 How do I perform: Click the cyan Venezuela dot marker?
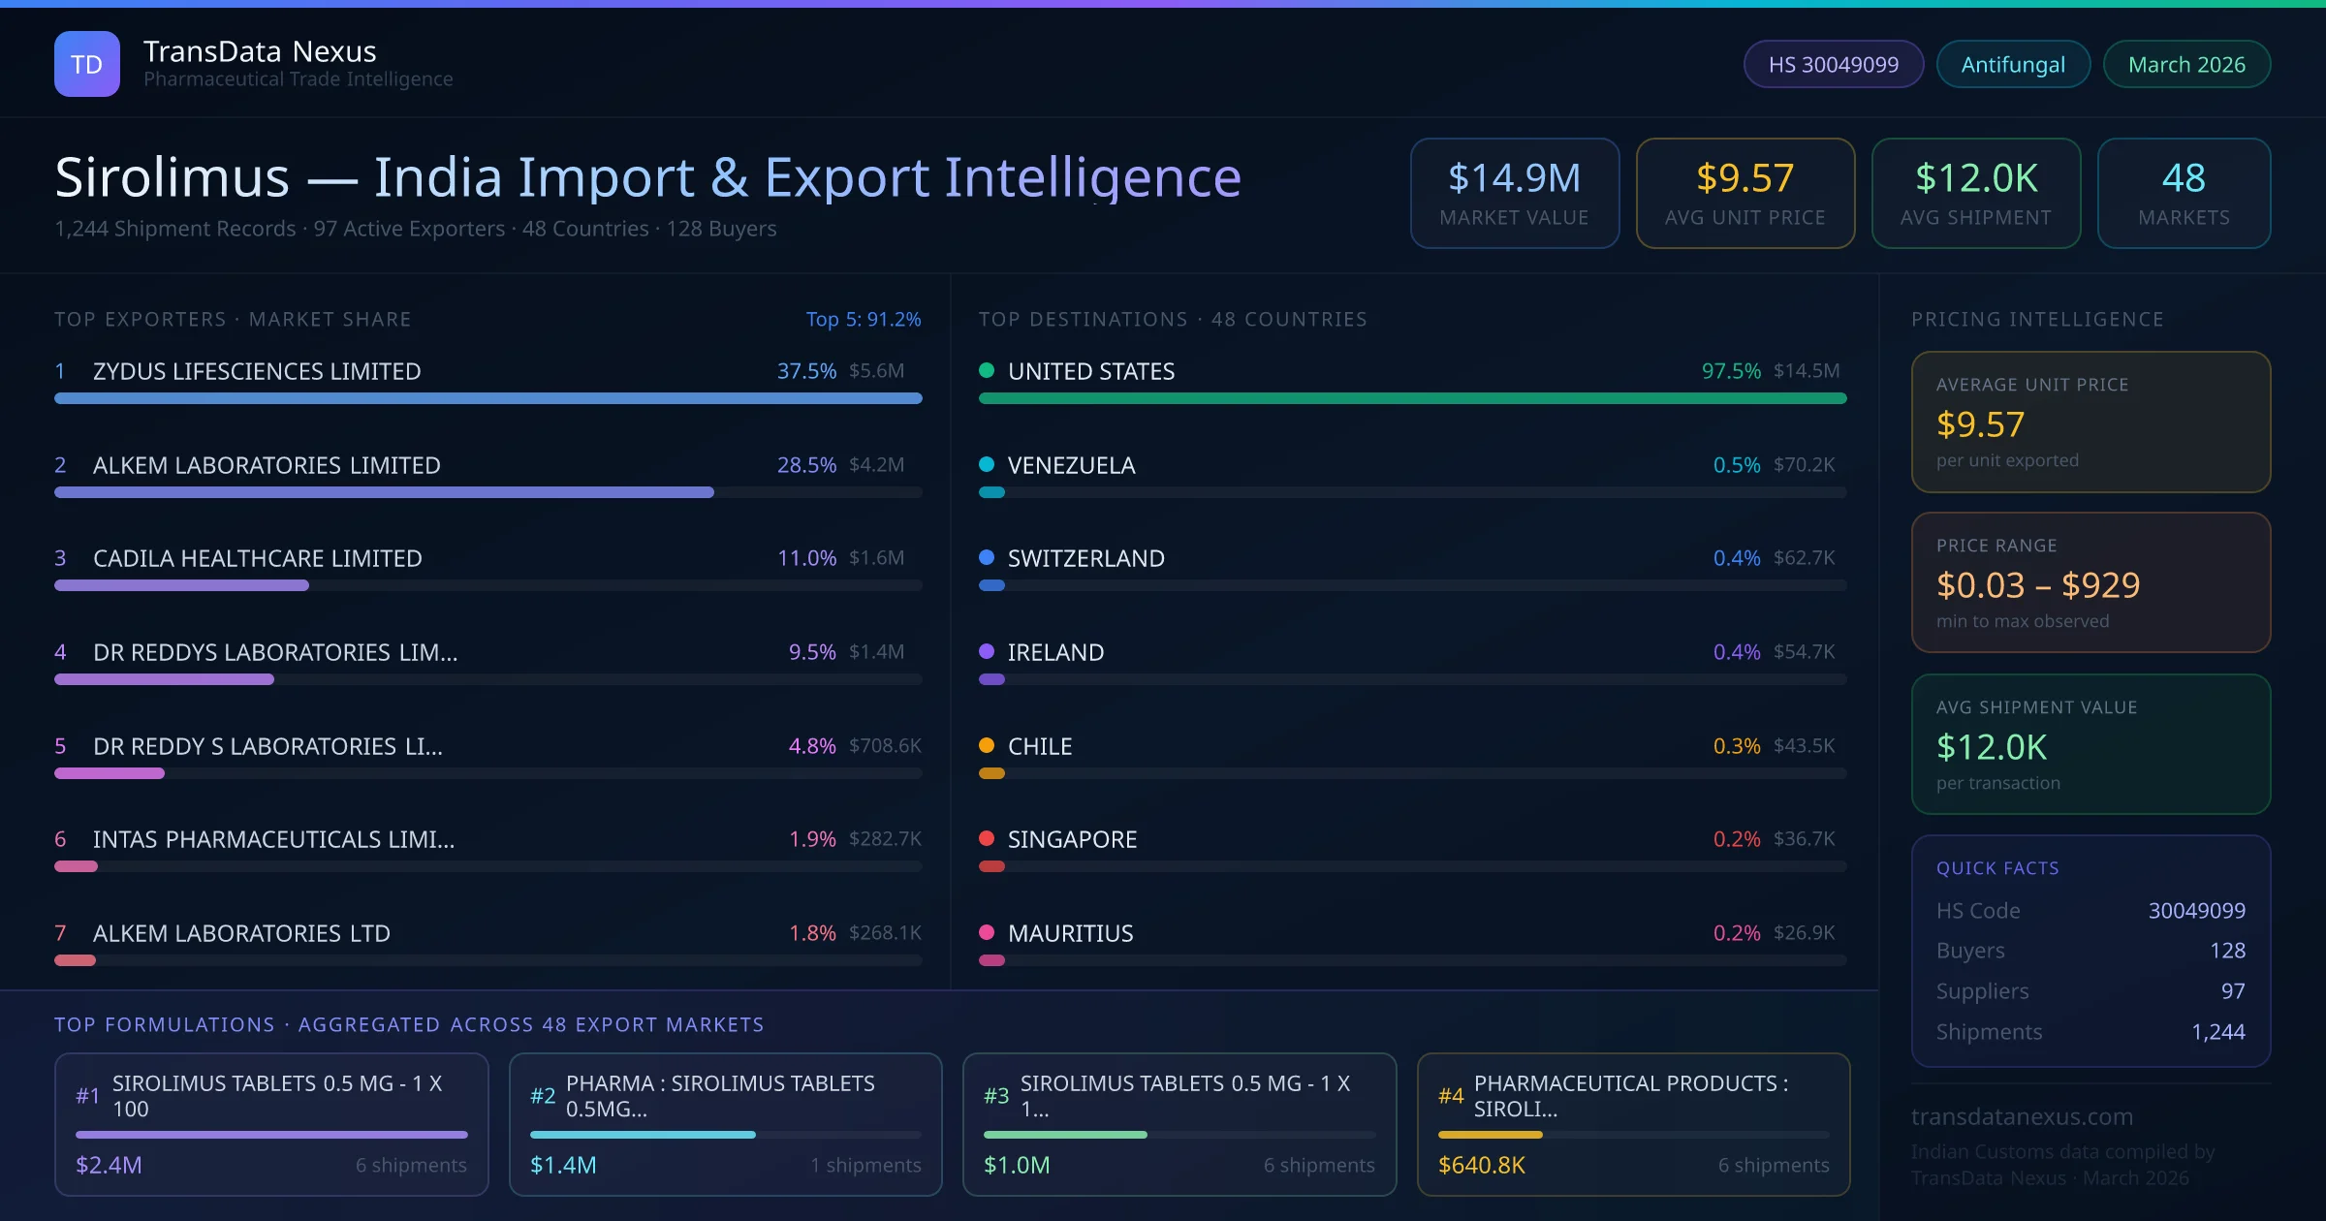[987, 464]
